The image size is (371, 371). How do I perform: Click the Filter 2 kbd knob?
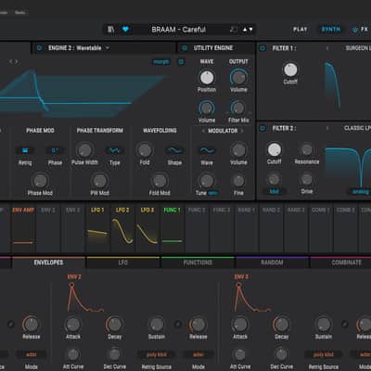(274, 179)
